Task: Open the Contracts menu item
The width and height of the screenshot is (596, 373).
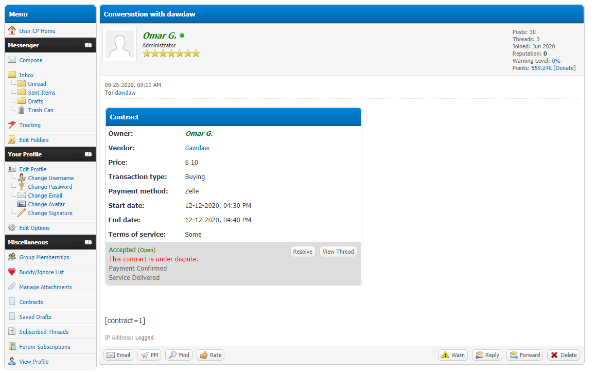Action: pos(31,302)
